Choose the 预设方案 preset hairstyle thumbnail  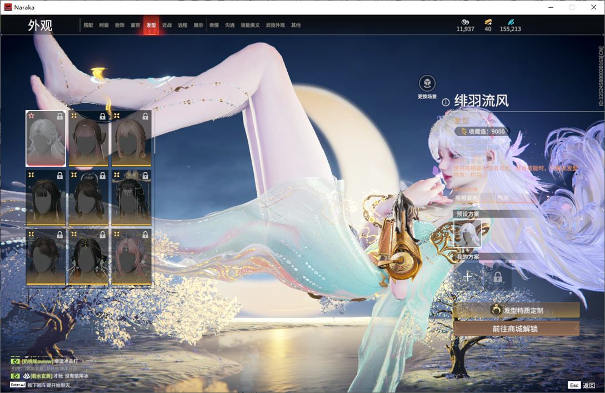click(468, 233)
